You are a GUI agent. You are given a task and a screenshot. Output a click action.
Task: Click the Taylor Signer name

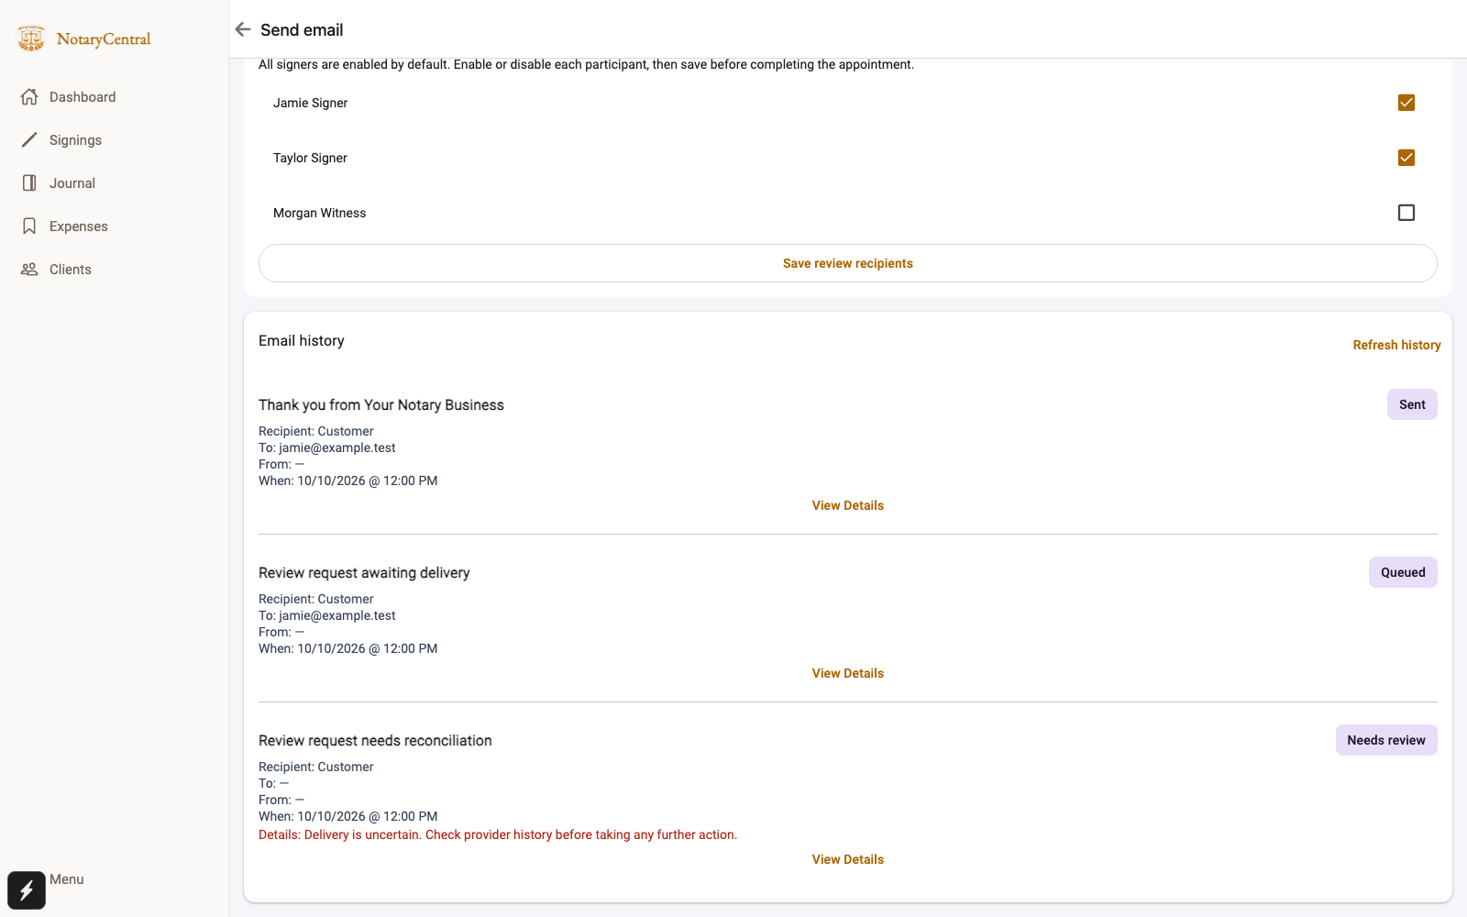[x=310, y=158]
